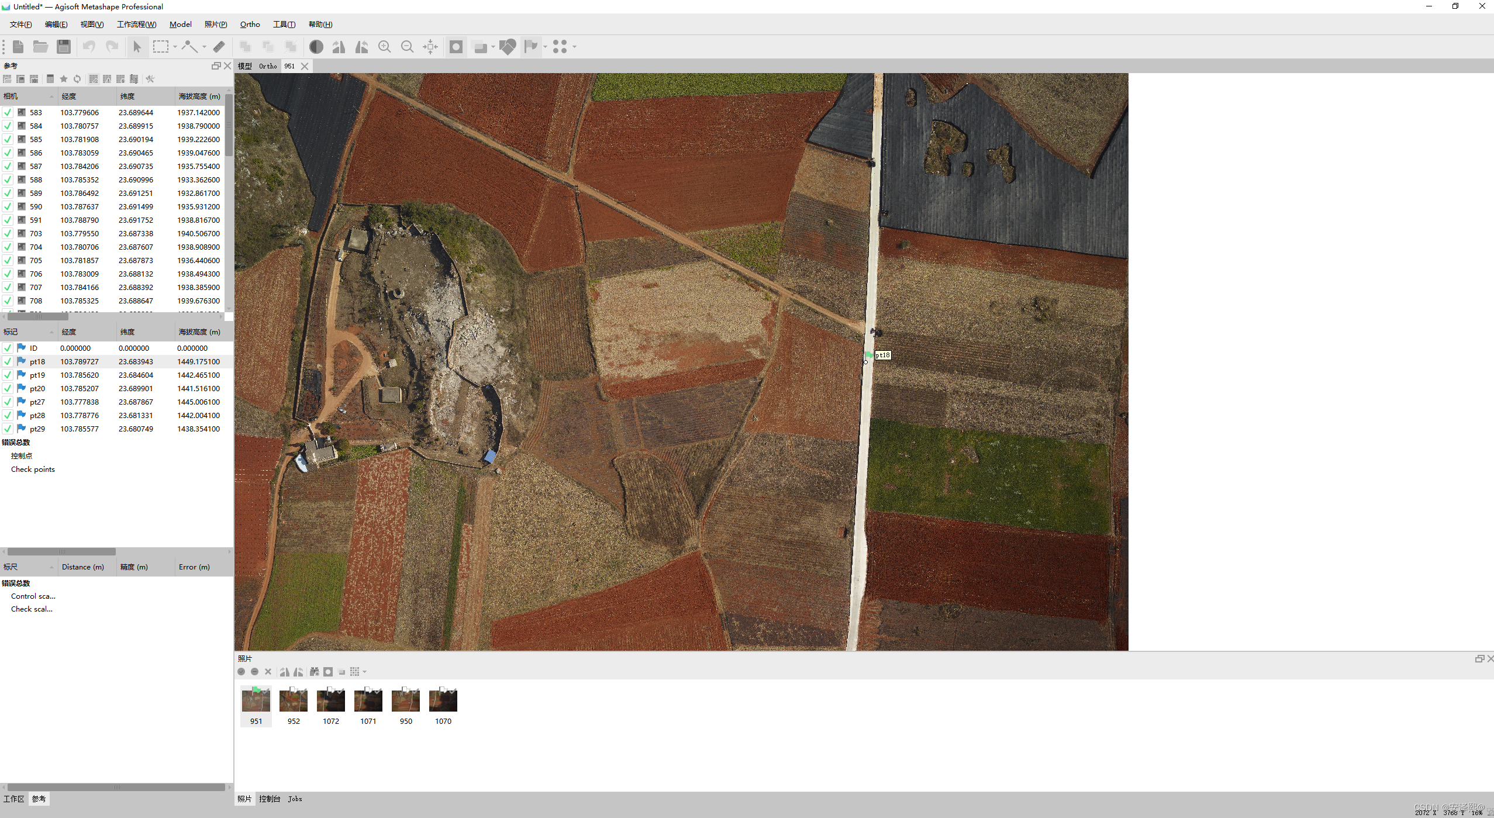Switch to the 工作区 workspace pane tab
Image resolution: width=1494 pixels, height=818 pixels.
tap(14, 799)
